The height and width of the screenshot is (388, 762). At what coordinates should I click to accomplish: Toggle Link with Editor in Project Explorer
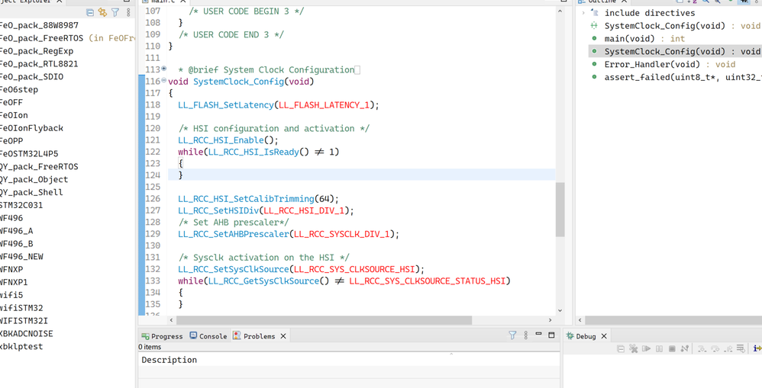102,13
